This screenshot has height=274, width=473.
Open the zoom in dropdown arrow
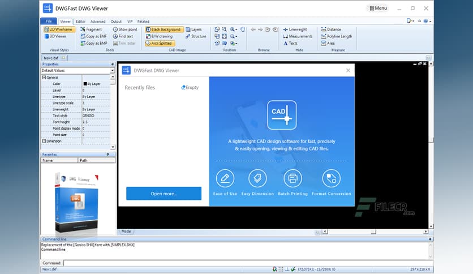tap(236, 29)
